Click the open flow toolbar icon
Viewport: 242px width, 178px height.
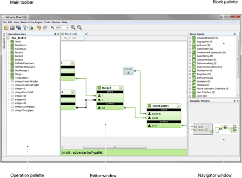pos(13,27)
